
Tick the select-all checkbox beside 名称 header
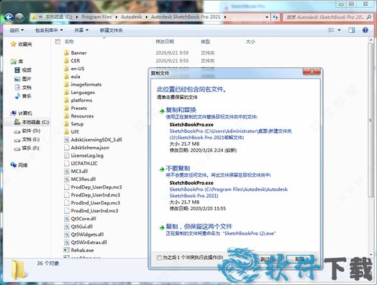pos(58,41)
